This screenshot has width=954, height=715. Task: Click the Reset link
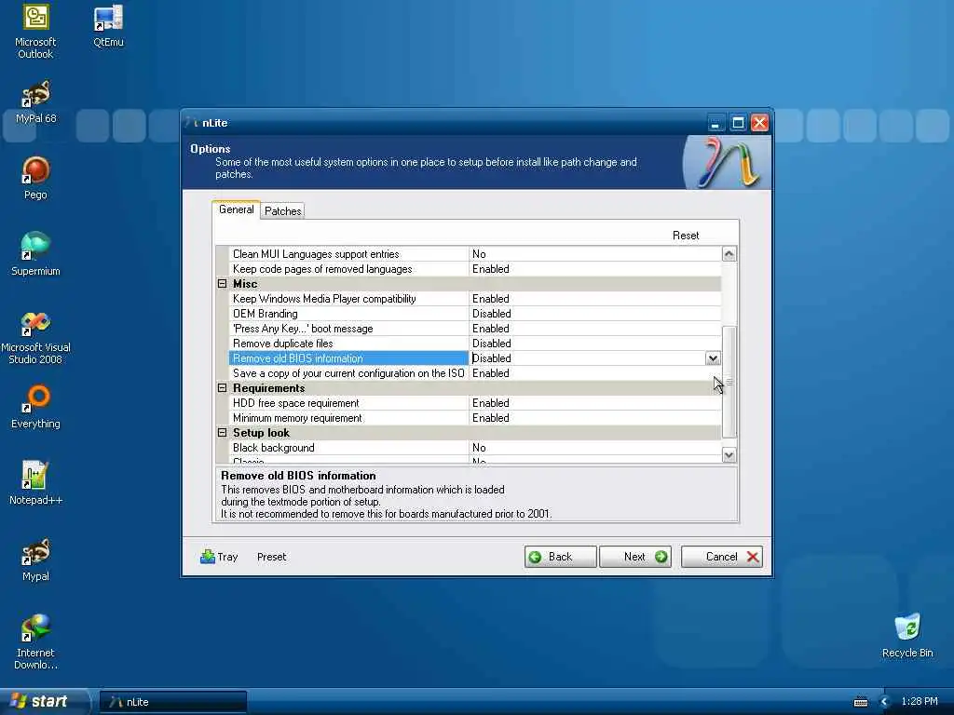686,236
